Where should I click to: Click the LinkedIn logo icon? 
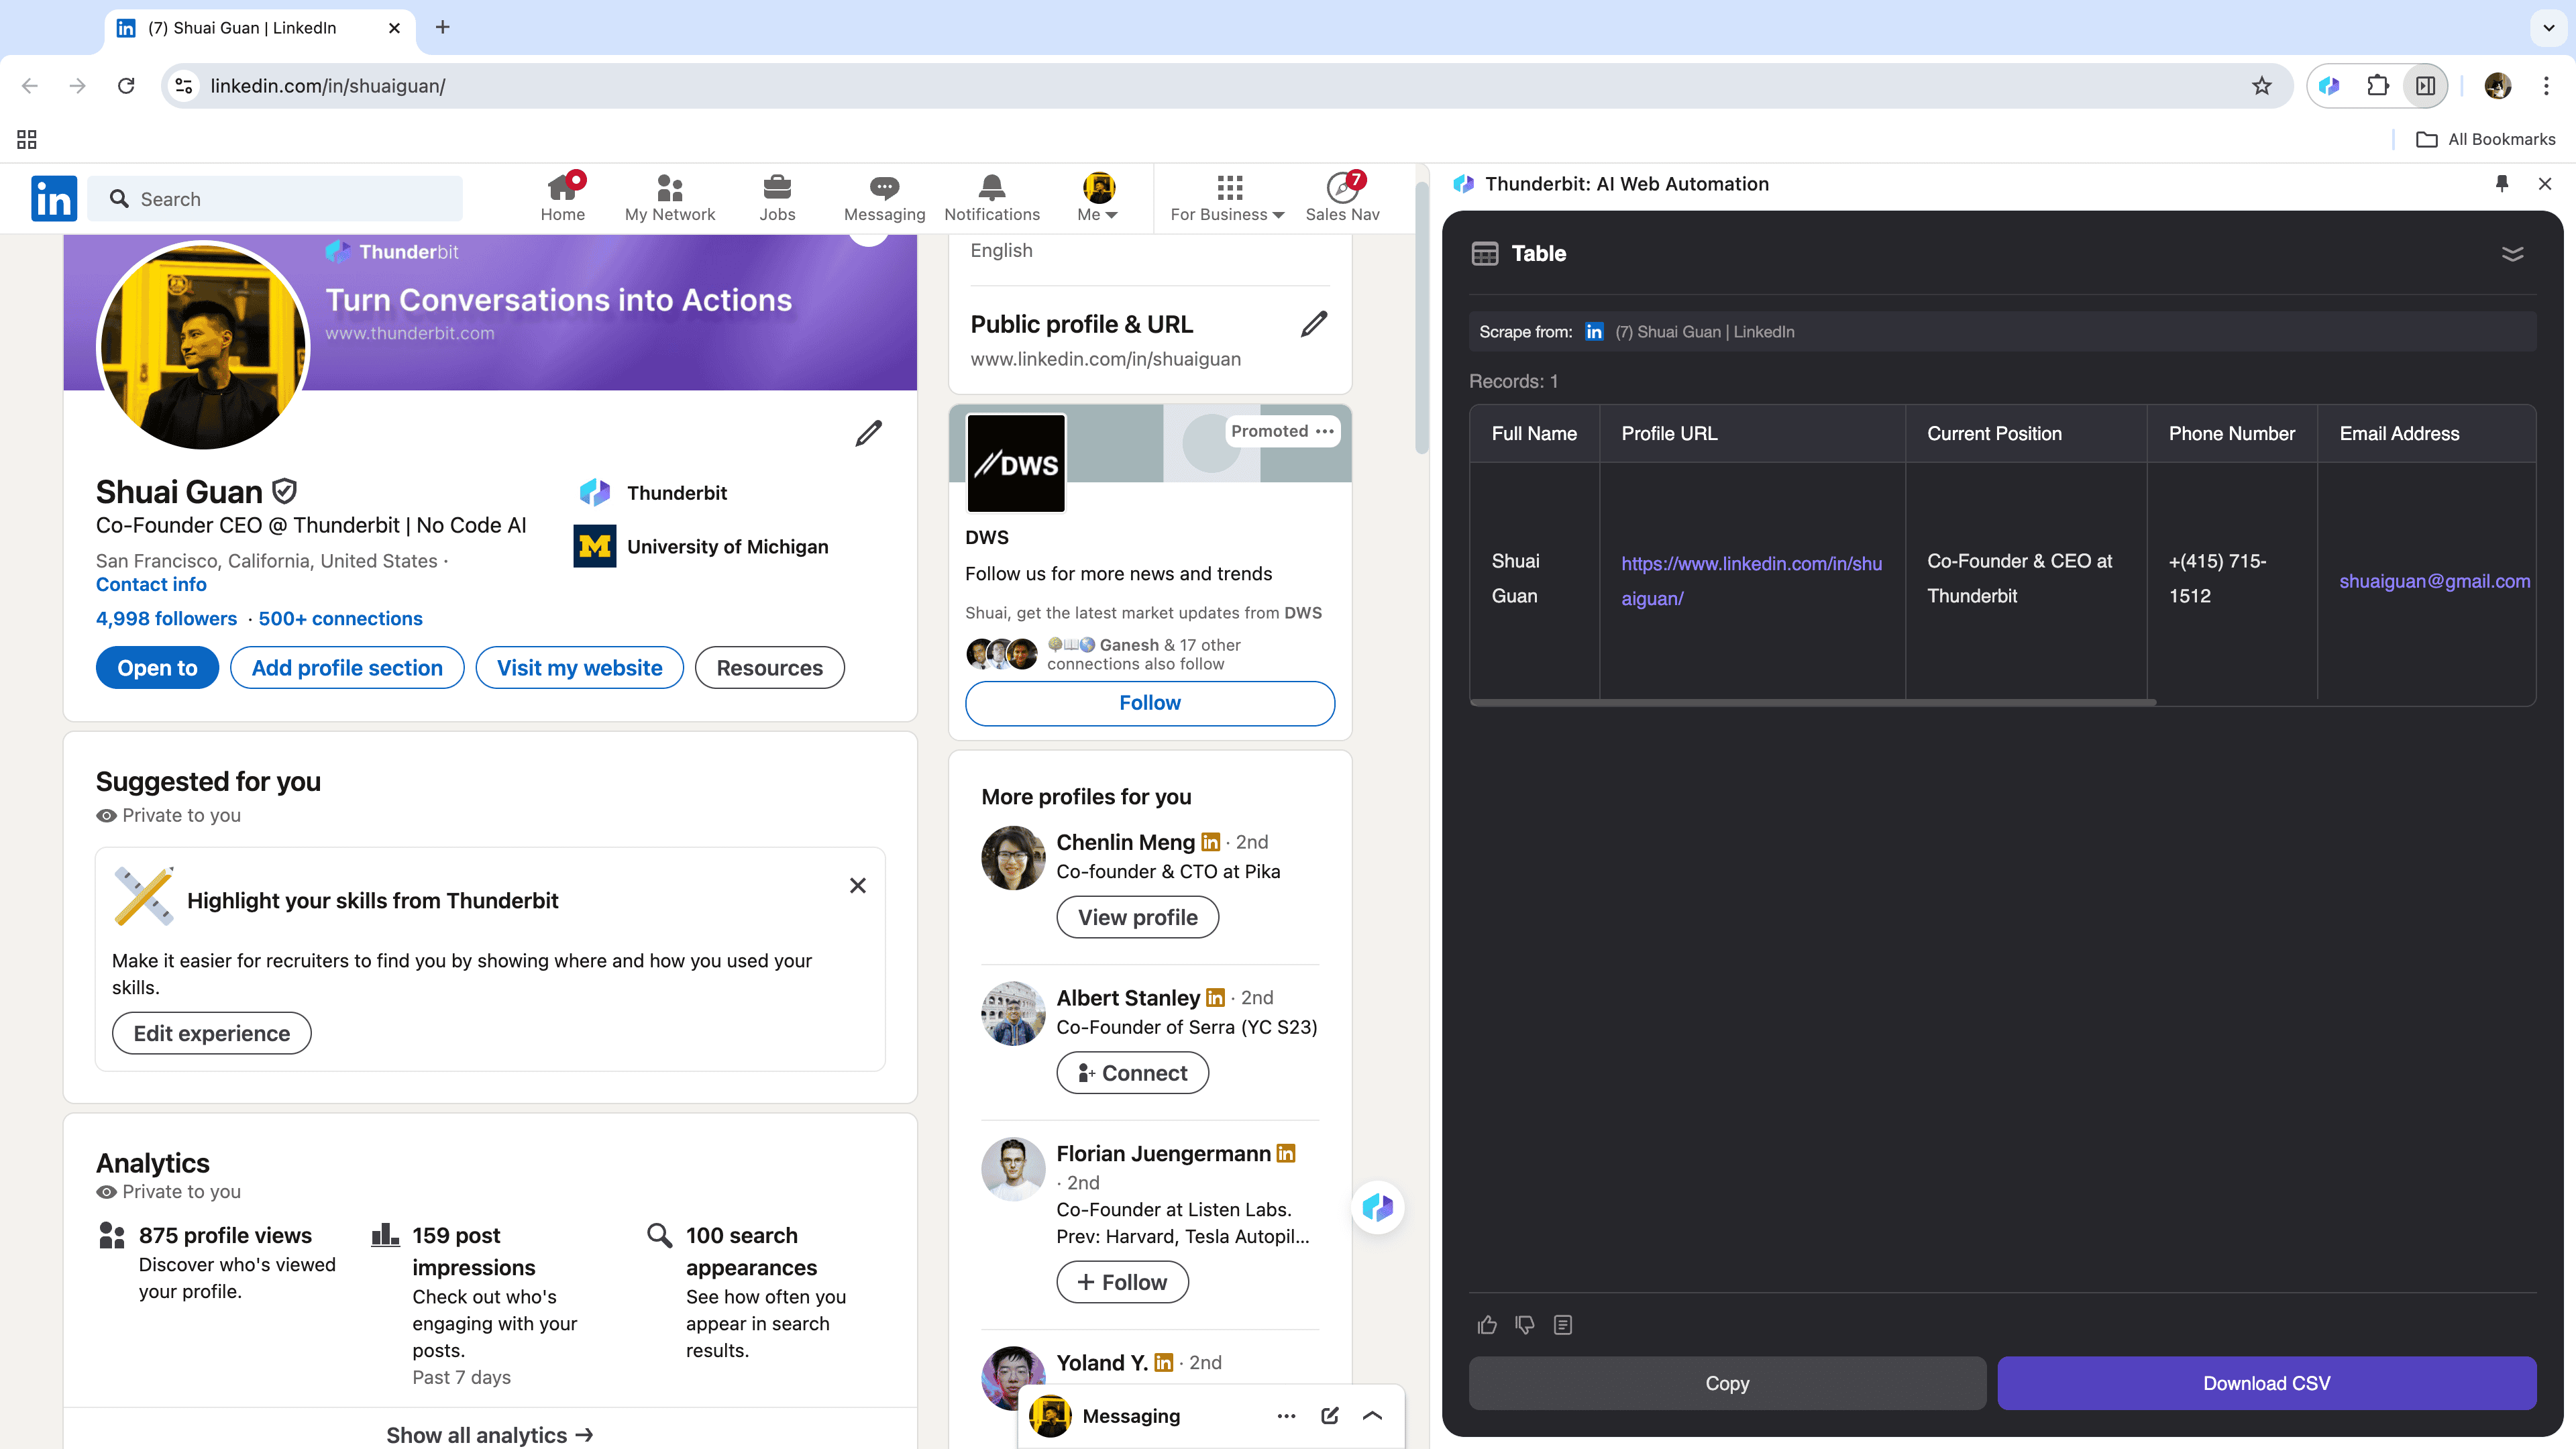(x=54, y=198)
